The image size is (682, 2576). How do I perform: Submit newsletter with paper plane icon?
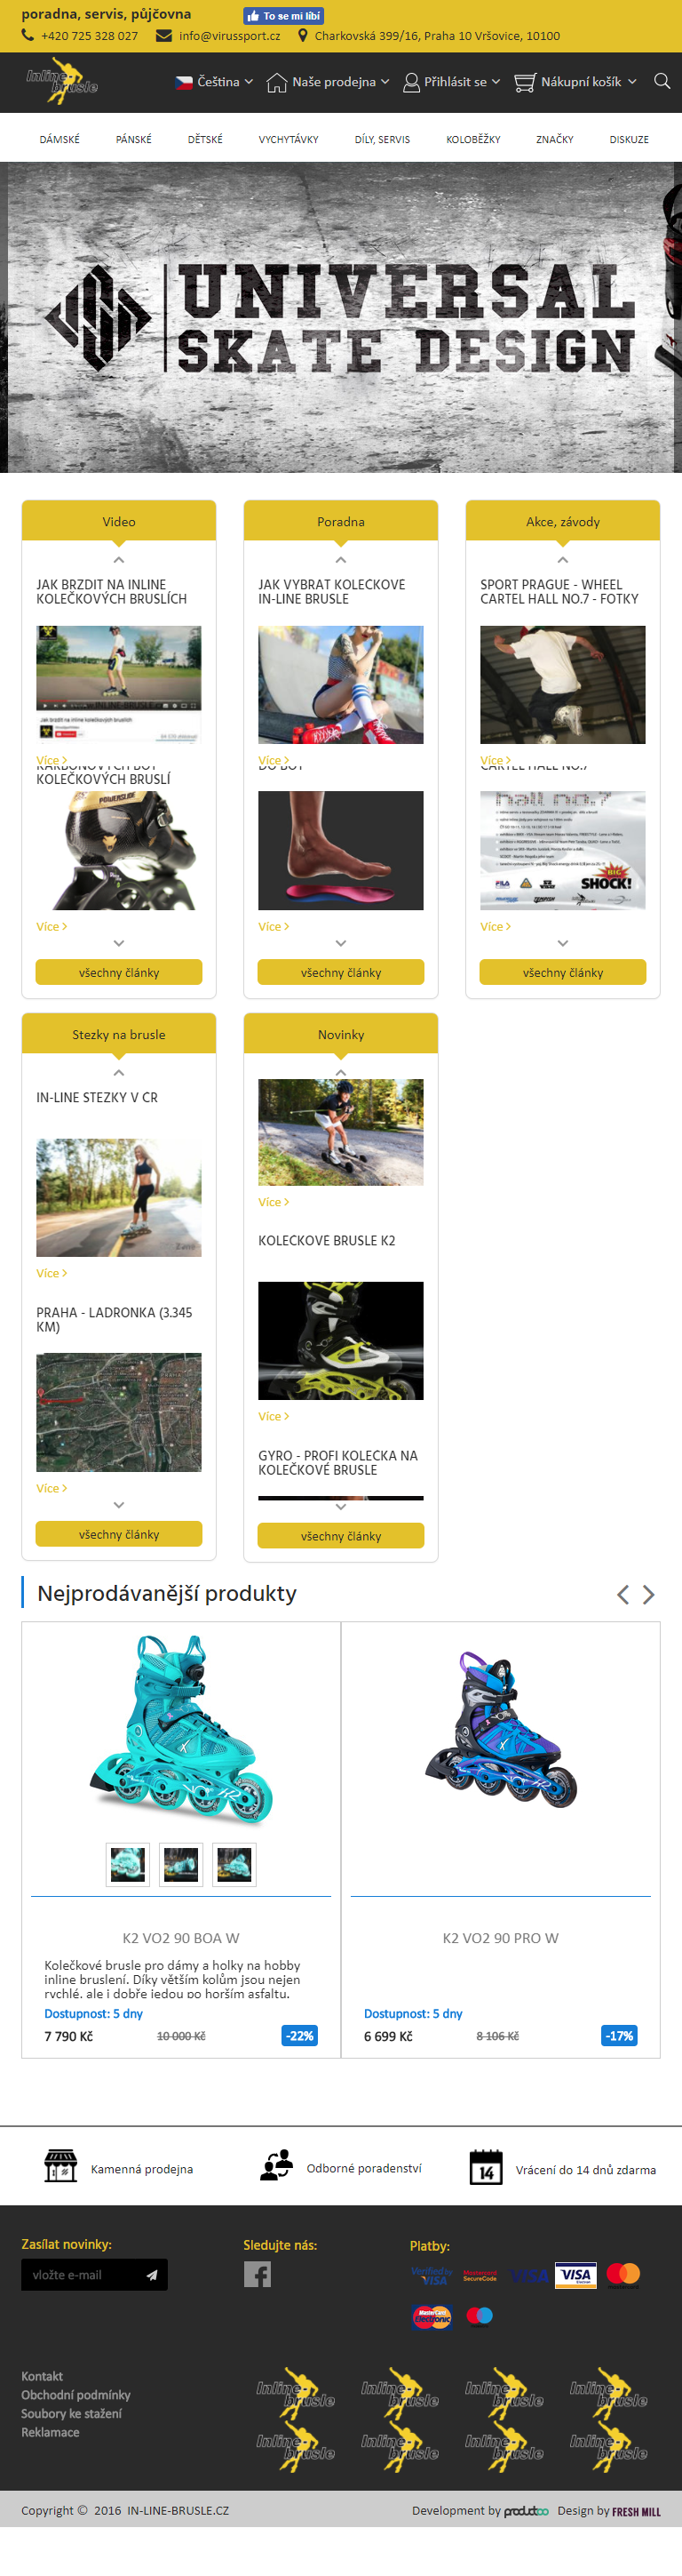(x=152, y=2275)
